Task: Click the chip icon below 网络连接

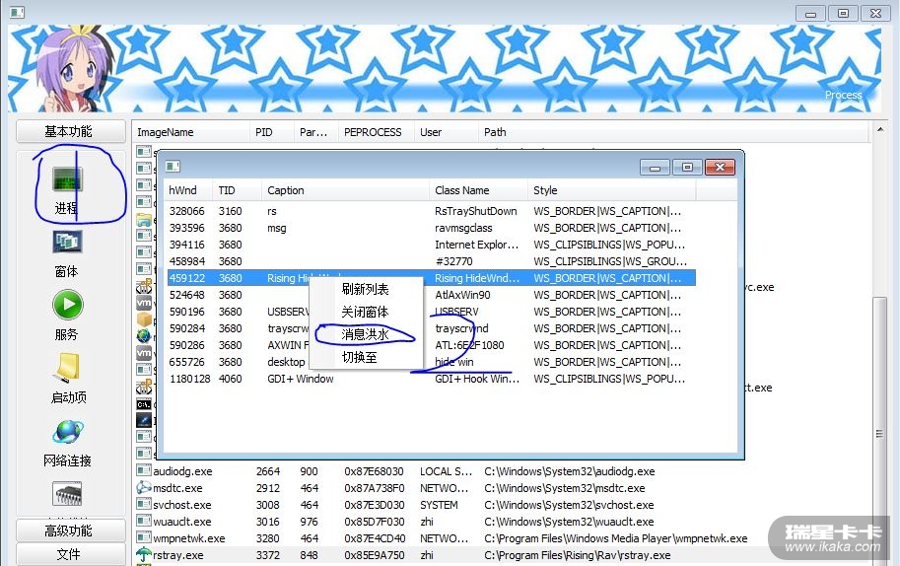Action: point(68,494)
